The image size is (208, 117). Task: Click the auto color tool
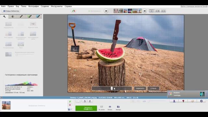(33, 35)
